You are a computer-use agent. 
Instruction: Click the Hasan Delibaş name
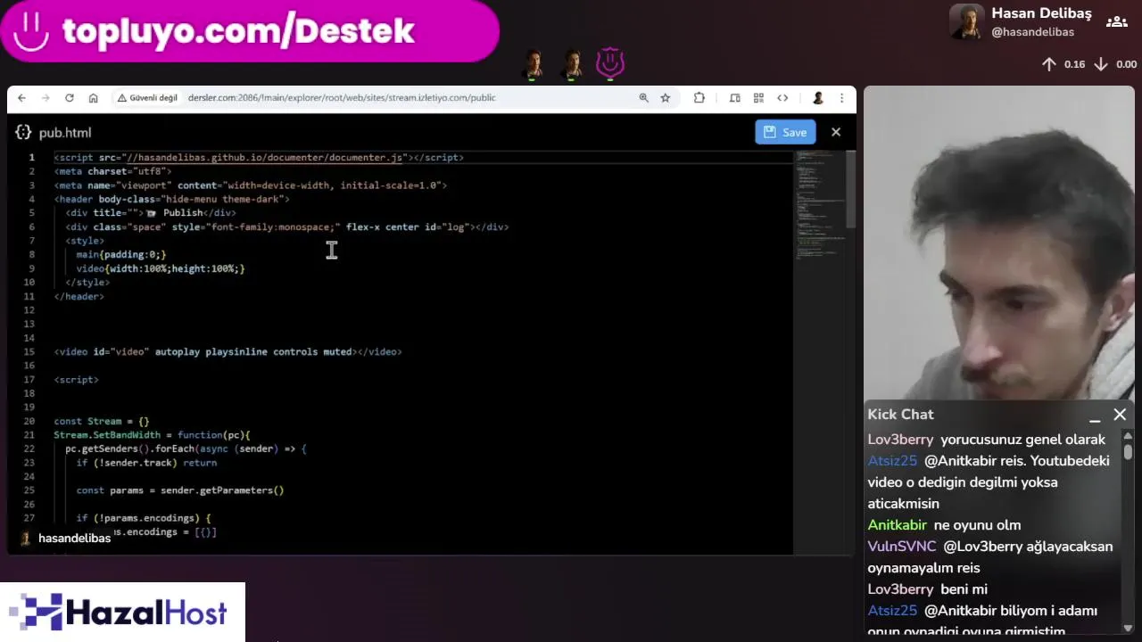coord(1041,13)
